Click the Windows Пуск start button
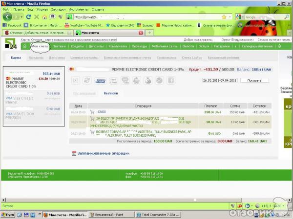Viewport: 293px width, 219px height. pos(9,214)
